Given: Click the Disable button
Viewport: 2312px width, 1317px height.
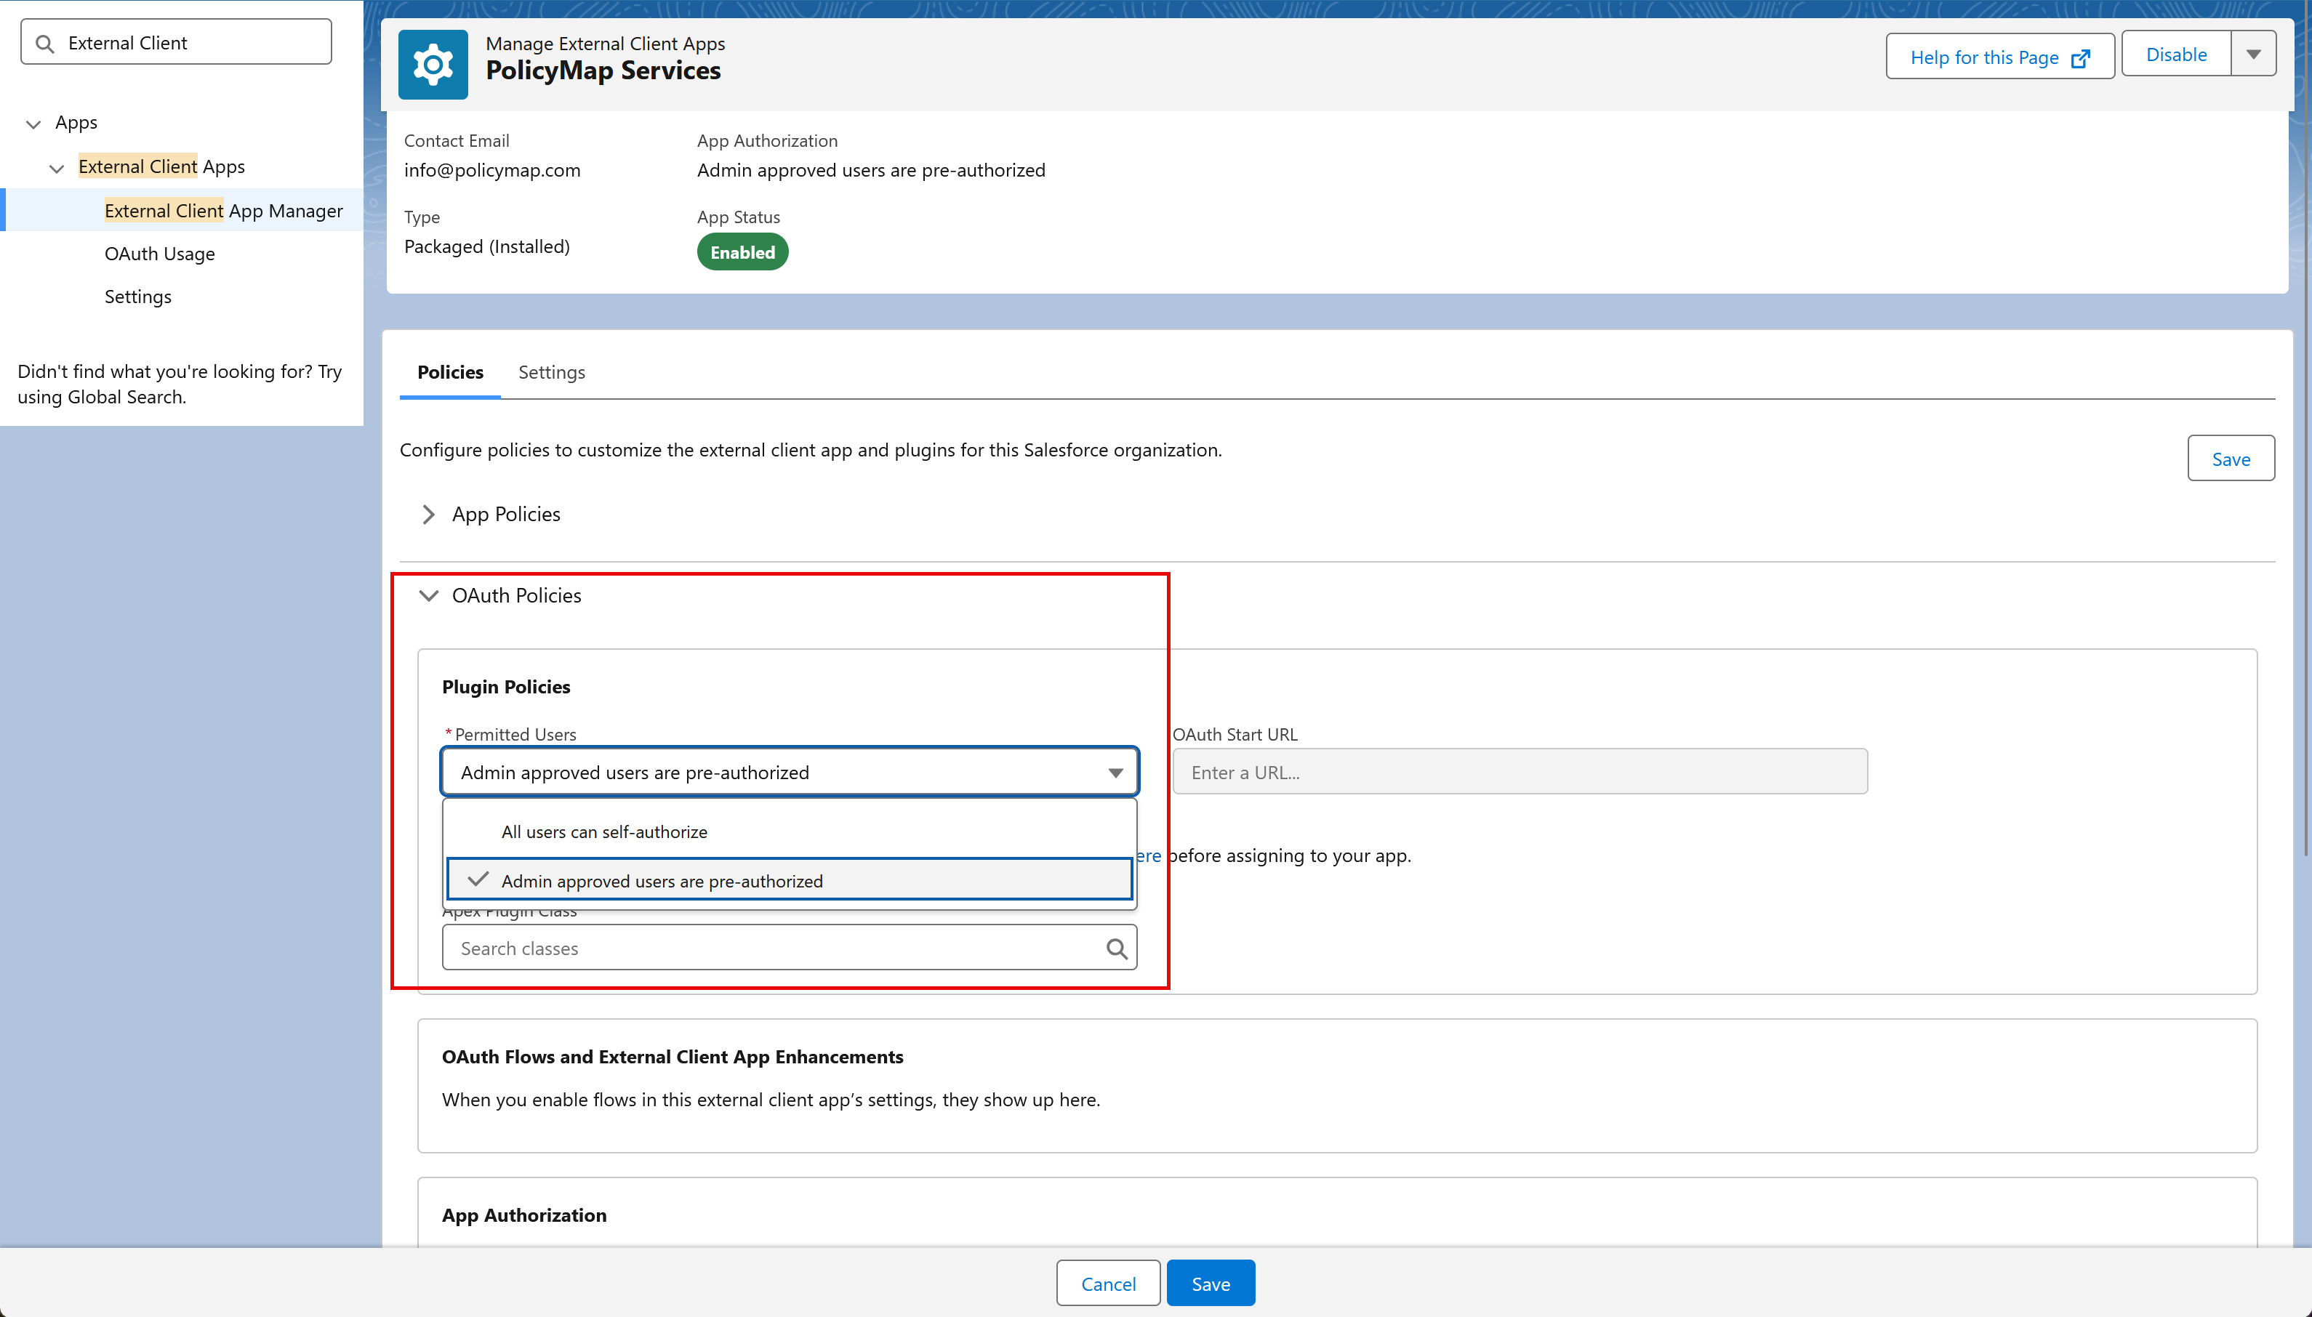Looking at the screenshot, I should pos(2175,55).
